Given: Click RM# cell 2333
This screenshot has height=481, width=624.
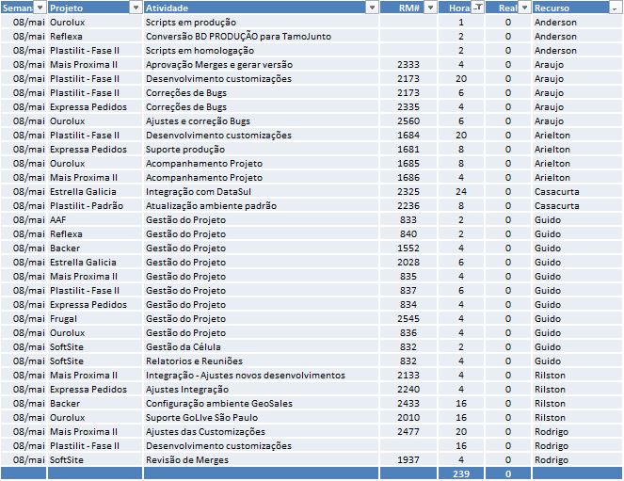Looking at the screenshot, I should [408, 64].
